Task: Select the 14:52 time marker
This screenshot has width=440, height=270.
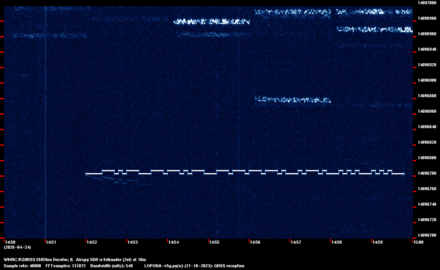Action: (x=92, y=242)
